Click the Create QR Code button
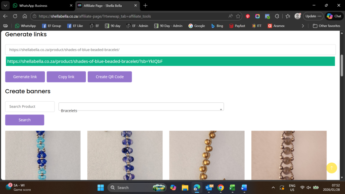 click(x=109, y=77)
